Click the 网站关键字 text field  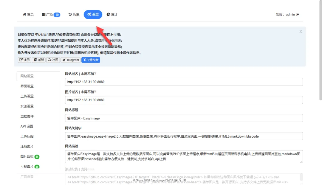point(184,136)
